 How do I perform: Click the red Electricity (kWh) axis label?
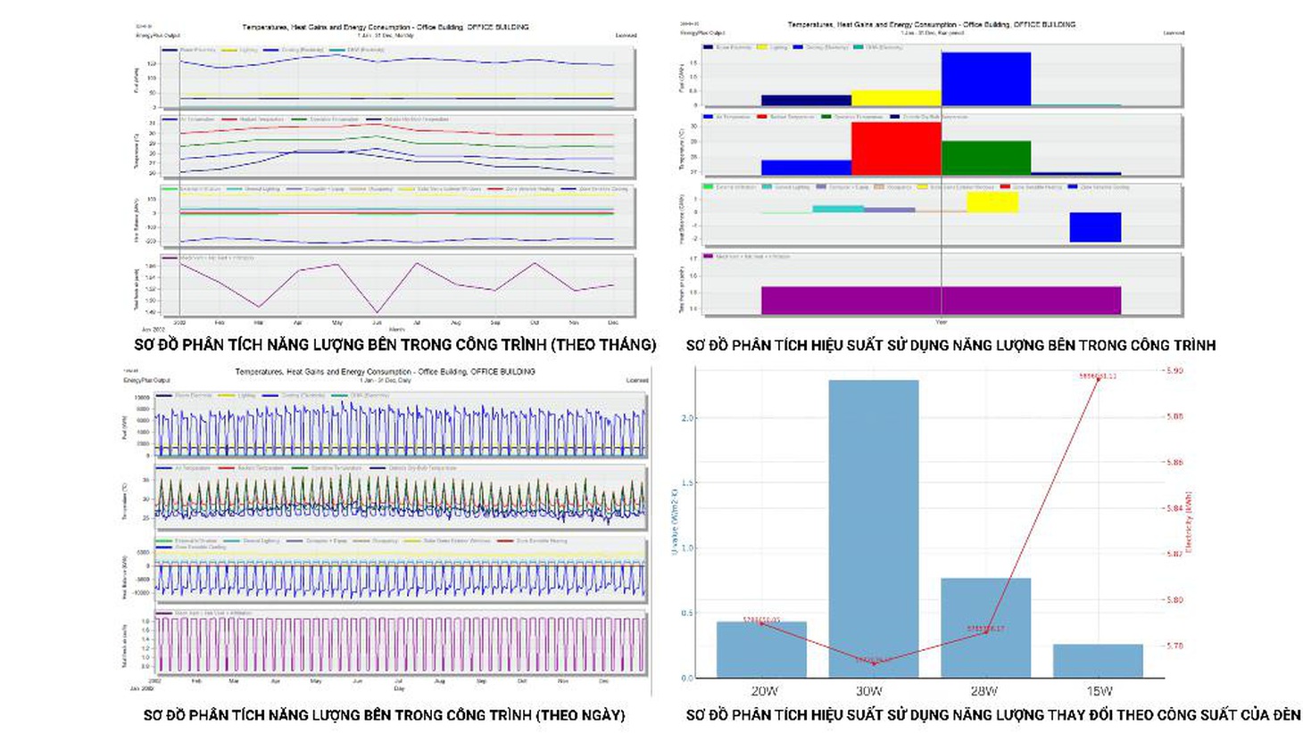[x=1189, y=523]
